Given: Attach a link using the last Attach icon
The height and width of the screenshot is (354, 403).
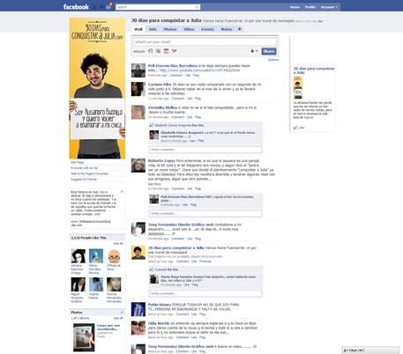Looking at the screenshot, I should pyautogui.click(x=174, y=51).
